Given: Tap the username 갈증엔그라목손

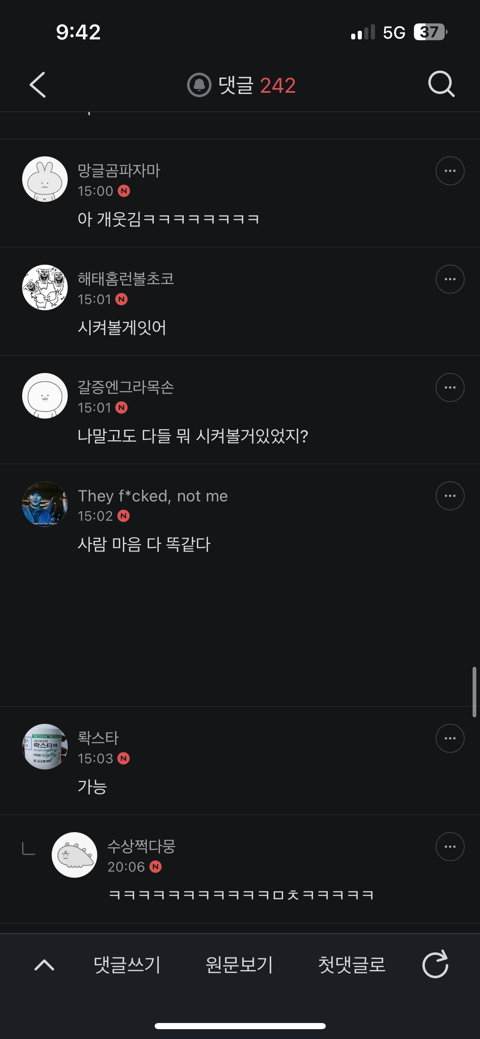Looking at the screenshot, I should point(126,387).
